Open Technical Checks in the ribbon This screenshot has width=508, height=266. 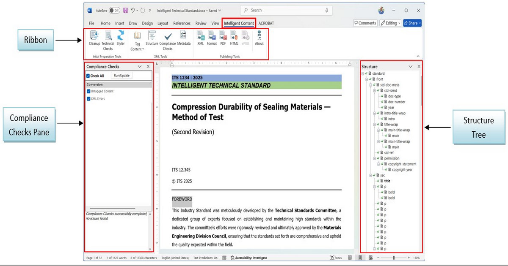pos(108,40)
